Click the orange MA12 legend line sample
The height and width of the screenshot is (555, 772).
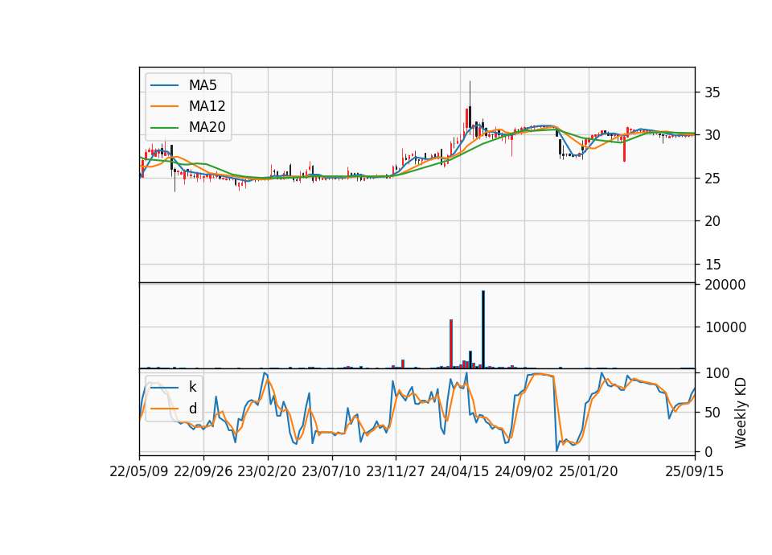click(x=164, y=106)
